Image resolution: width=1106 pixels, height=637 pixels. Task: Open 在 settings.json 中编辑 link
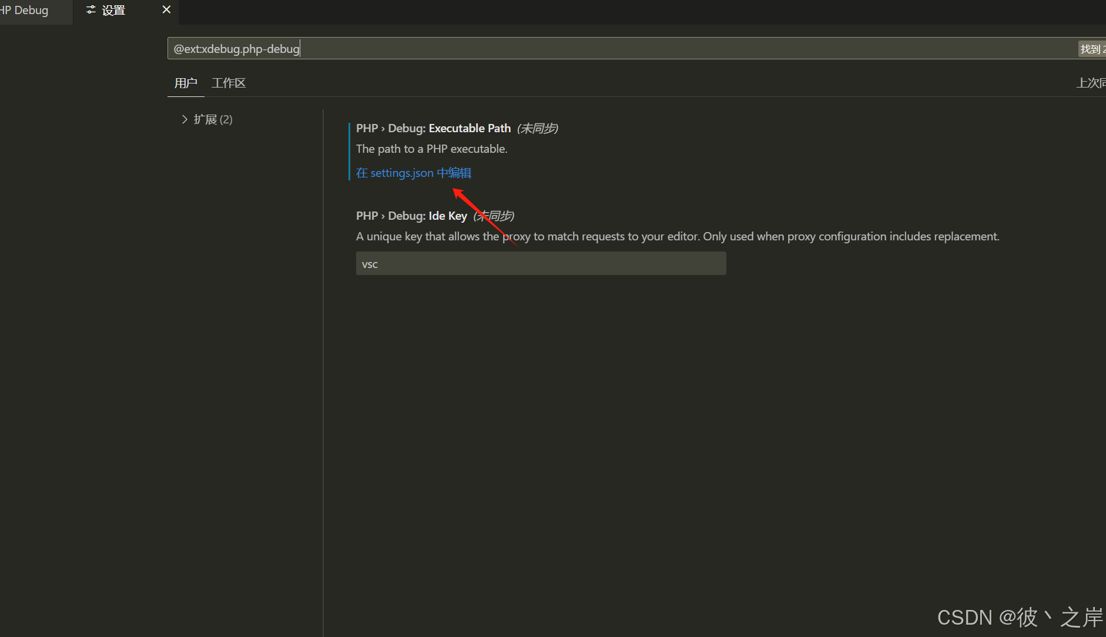pyautogui.click(x=413, y=173)
